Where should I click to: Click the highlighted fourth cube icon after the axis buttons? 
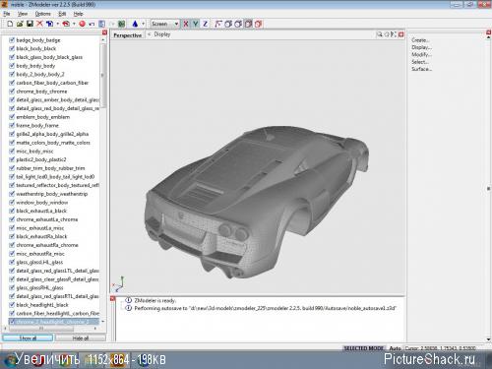tap(248, 24)
